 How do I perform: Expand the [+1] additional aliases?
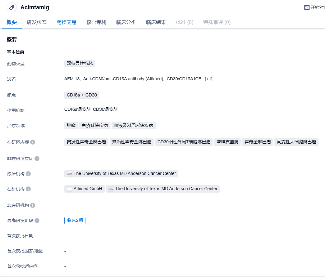[x=208, y=79]
